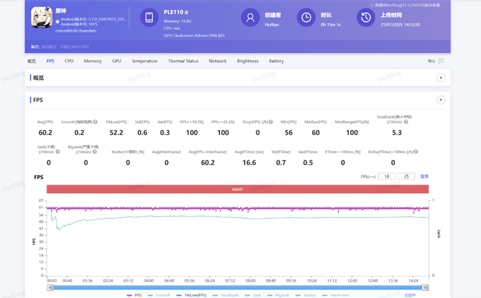The width and height of the screenshot is (481, 298).
Task: Click the blue reset link beside FPS thresholds
Action: (x=424, y=176)
